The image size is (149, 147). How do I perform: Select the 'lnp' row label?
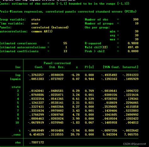point(18,75)
